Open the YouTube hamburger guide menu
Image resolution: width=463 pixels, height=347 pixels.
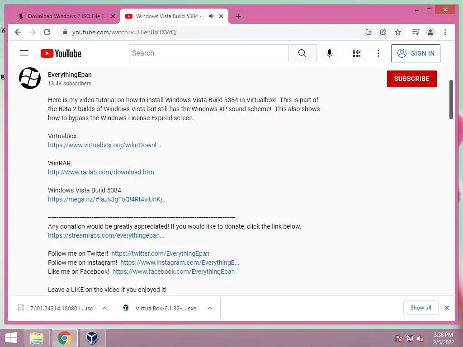[x=24, y=53]
